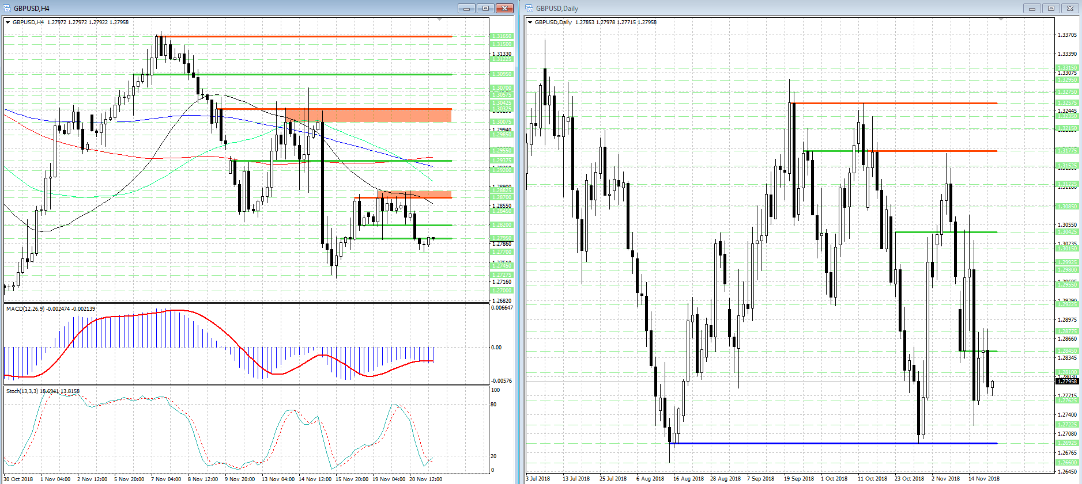Click the 7 Nov 04:00 time label

click(166, 479)
